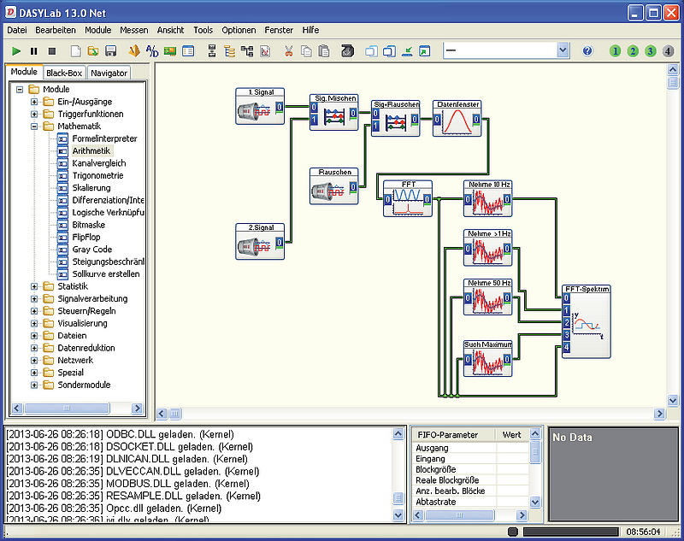The width and height of the screenshot is (684, 541).
Task: Switch to layout window 2
Action: point(633,51)
